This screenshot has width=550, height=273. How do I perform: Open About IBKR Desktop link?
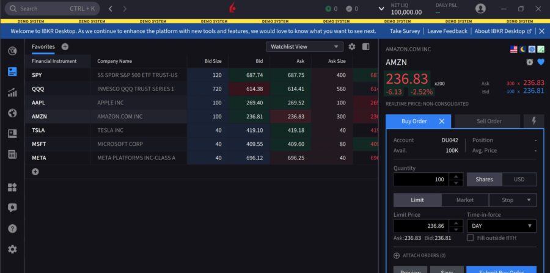click(503, 31)
